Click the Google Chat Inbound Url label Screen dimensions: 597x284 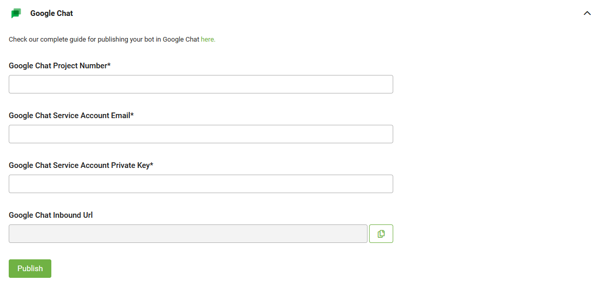point(50,215)
